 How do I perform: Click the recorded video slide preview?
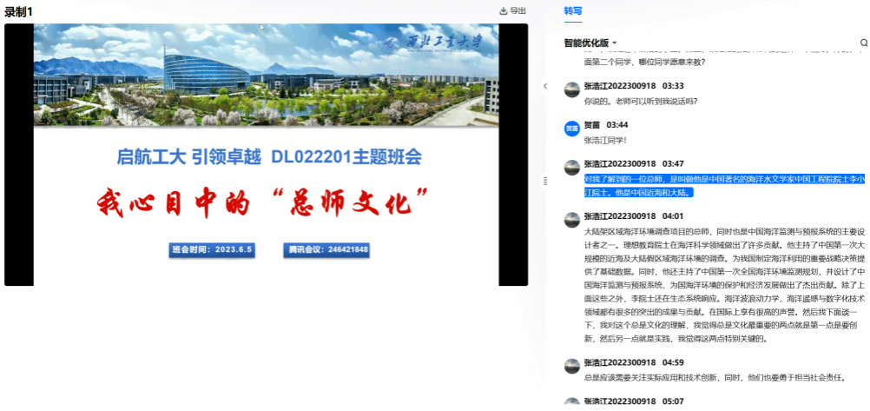pos(266,155)
